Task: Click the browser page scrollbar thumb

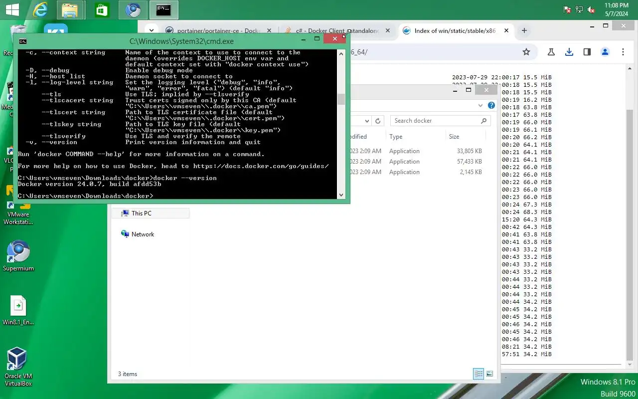Action: tap(629, 236)
